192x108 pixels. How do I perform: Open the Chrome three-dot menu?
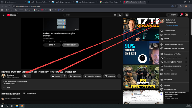click(x=190, y=6)
